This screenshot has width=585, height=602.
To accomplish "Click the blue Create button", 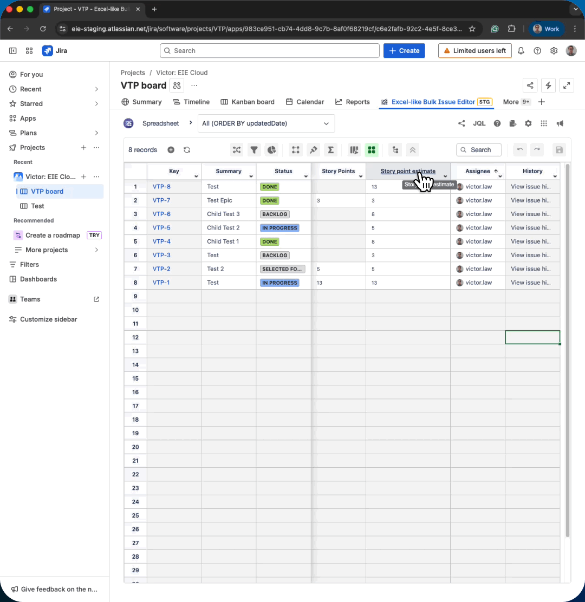I will (404, 51).
